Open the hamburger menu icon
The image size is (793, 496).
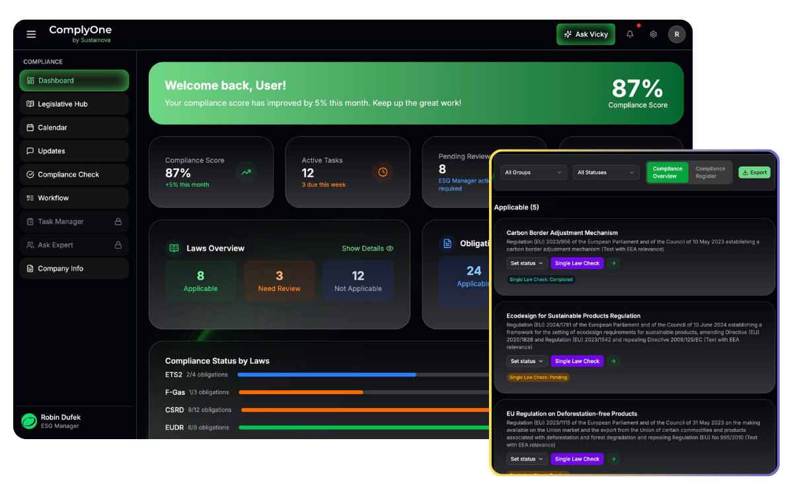(x=31, y=34)
